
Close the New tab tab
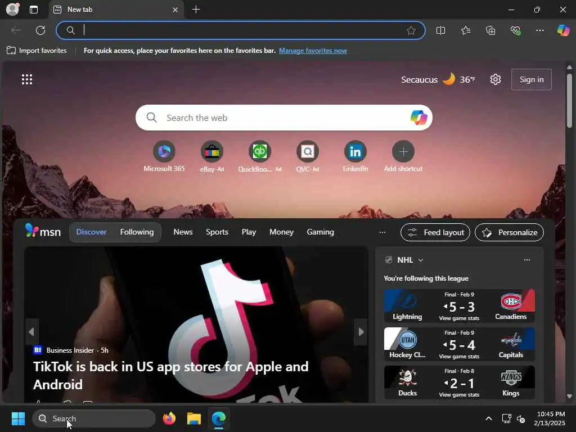tap(175, 10)
